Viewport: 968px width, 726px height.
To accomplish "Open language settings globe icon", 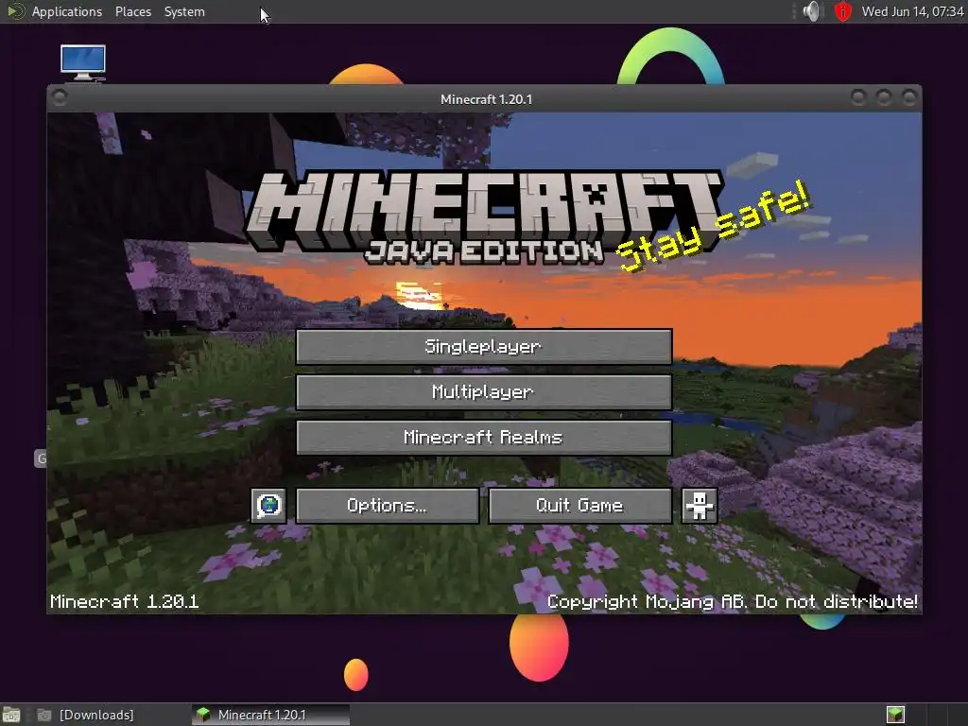I will [x=268, y=506].
